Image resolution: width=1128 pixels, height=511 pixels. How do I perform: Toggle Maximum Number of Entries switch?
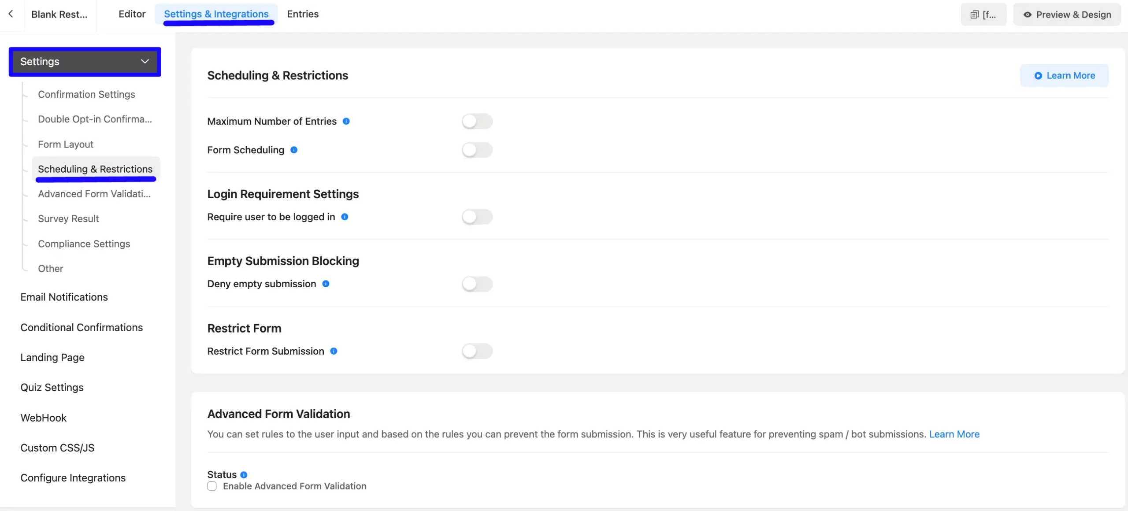pyautogui.click(x=477, y=121)
